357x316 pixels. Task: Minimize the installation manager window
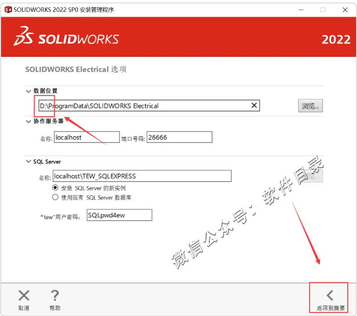point(301,10)
